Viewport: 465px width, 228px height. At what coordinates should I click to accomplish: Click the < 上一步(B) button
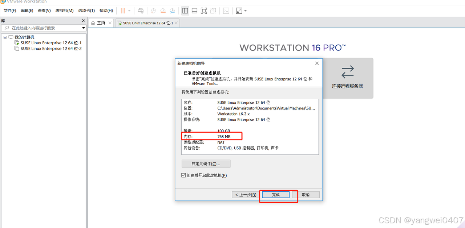click(x=246, y=195)
